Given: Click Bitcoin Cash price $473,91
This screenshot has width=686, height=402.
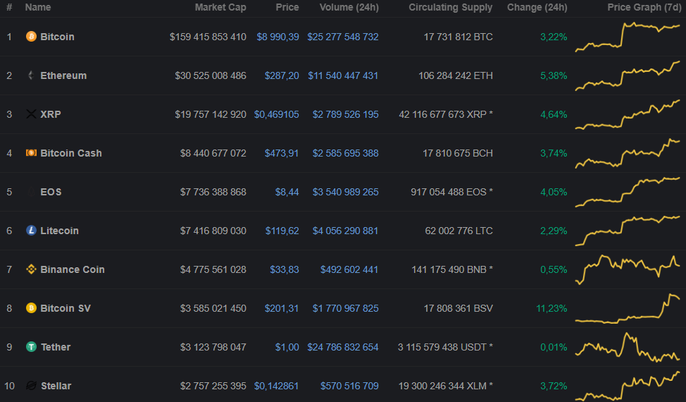Looking at the screenshot, I should pyautogui.click(x=281, y=153).
